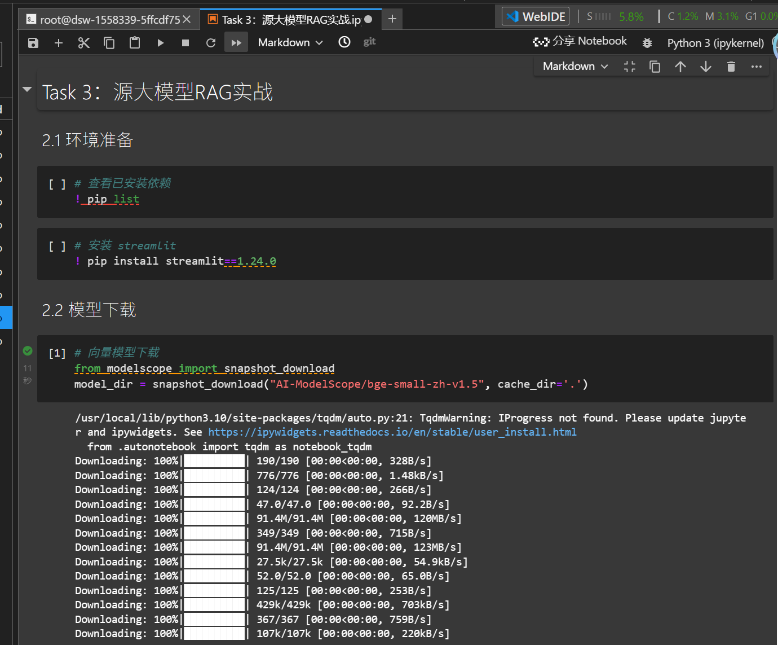Click the pip install streamlit code cell
Image resolution: width=778 pixels, height=645 pixels.
coord(405,254)
